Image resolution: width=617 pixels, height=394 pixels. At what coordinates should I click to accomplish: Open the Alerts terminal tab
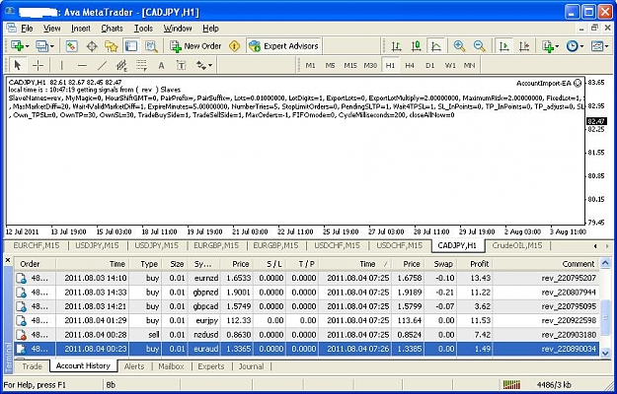pyautogui.click(x=134, y=366)
